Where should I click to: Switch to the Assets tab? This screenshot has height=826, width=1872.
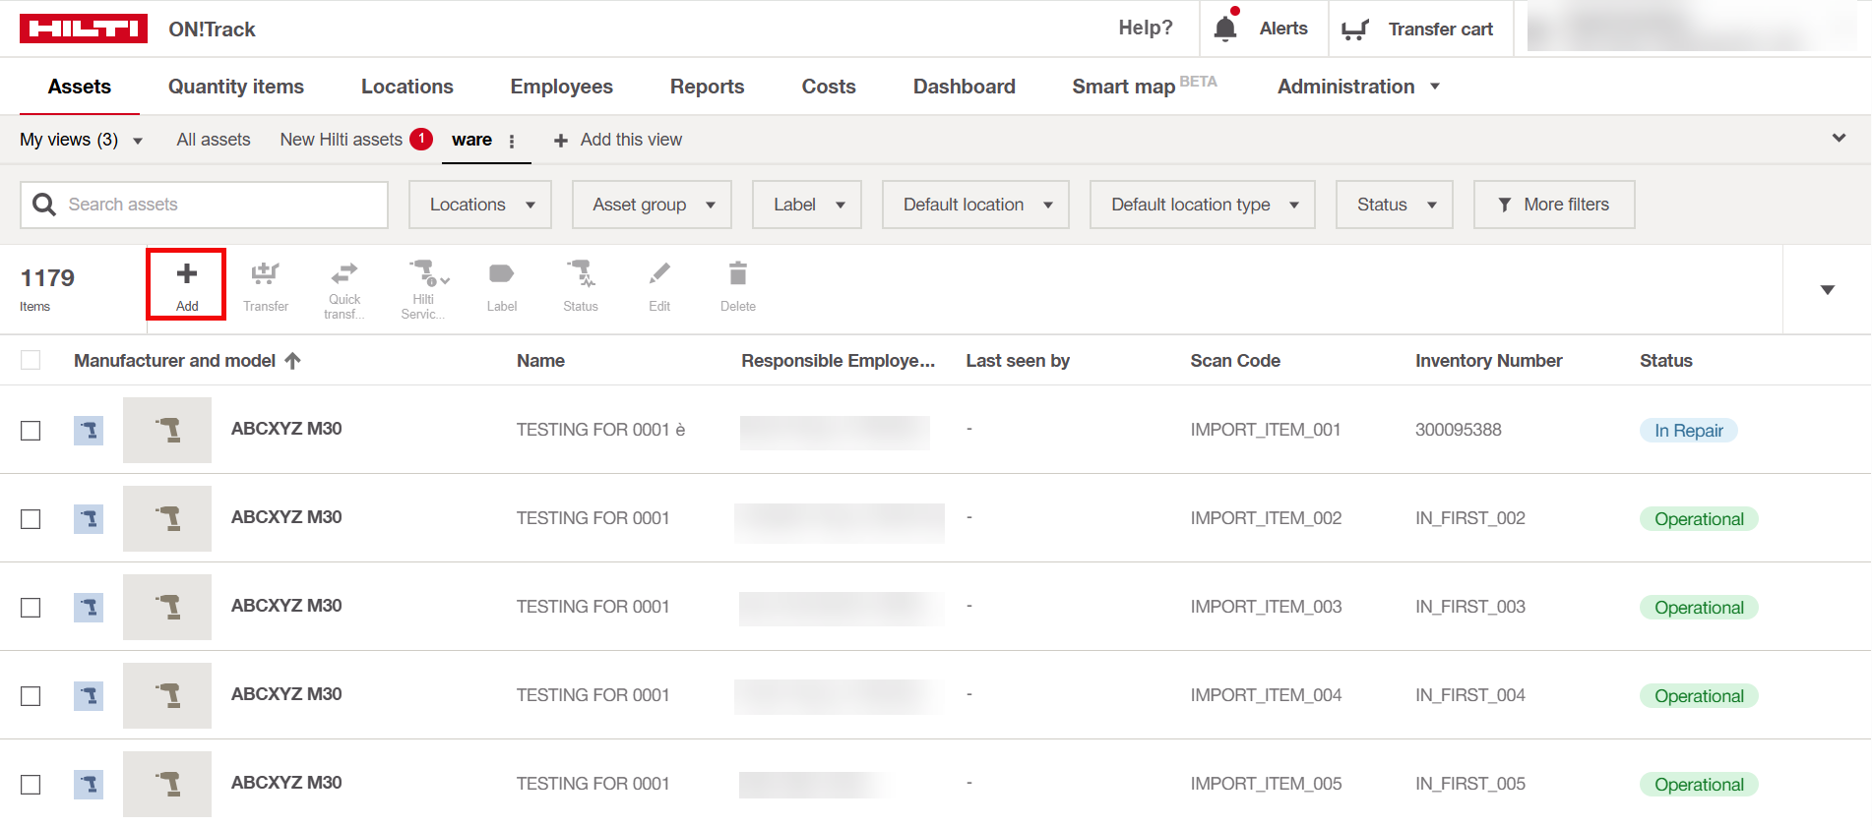tap(80, 87)
